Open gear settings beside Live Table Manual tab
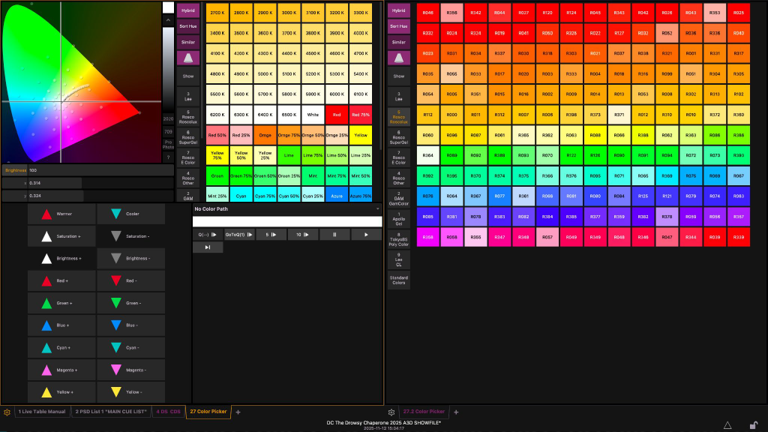The width and height of the screenshot is (768, 432). point(7,412)
